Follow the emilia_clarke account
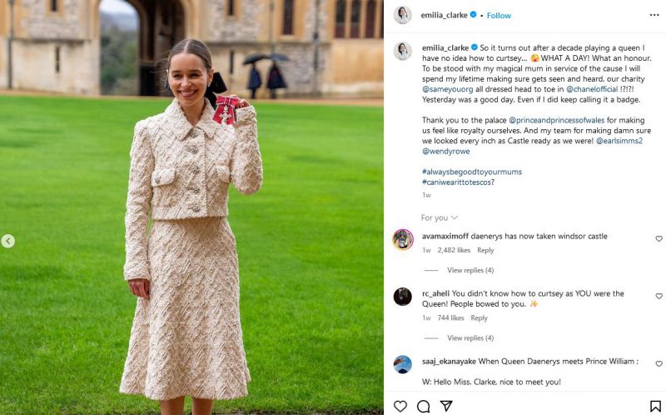Screen dimensions: 666x415 [499, 15]
